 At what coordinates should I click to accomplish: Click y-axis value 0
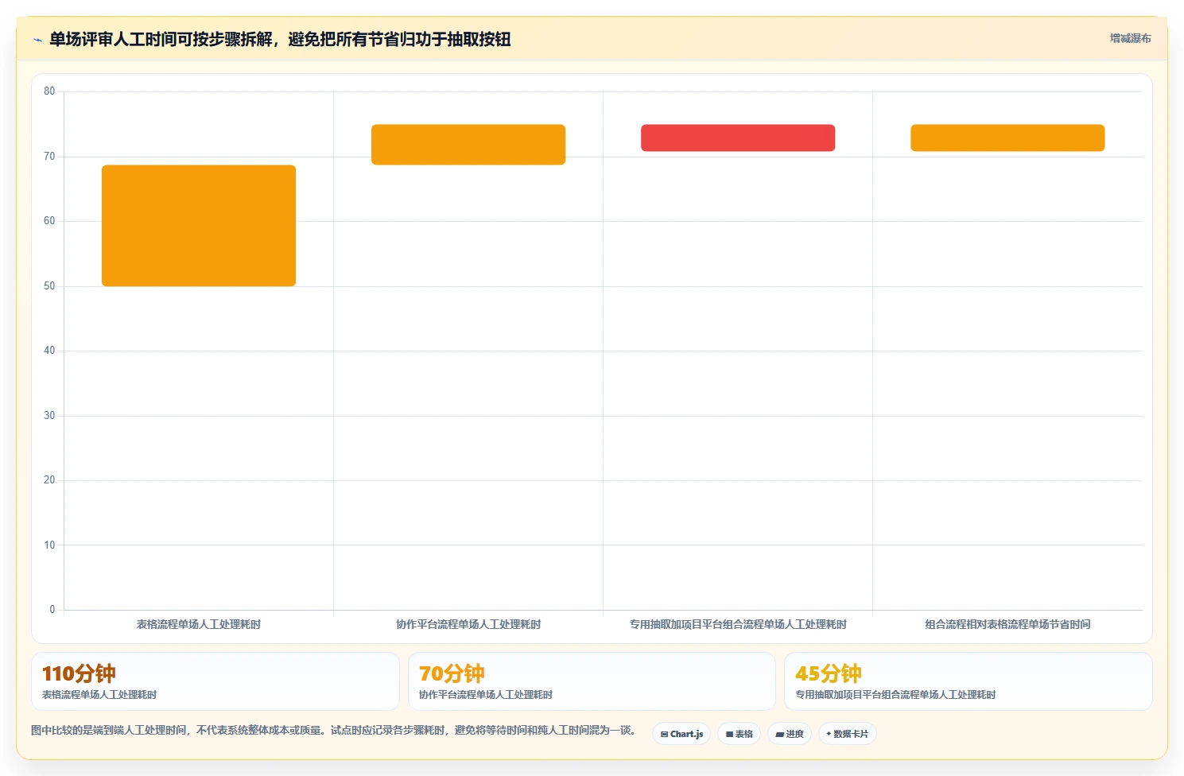pyautogui.click(x=52, y=610)
